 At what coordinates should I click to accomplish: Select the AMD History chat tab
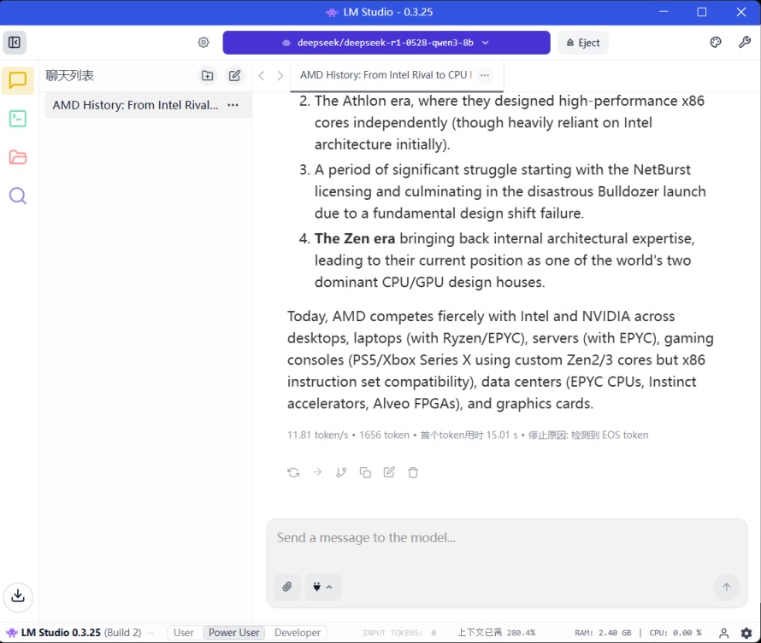(x=383, y=75)
